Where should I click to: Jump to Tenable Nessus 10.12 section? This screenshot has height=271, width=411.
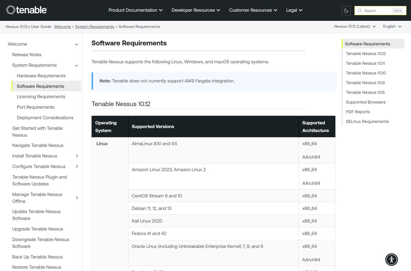click(x=366, y=54)
